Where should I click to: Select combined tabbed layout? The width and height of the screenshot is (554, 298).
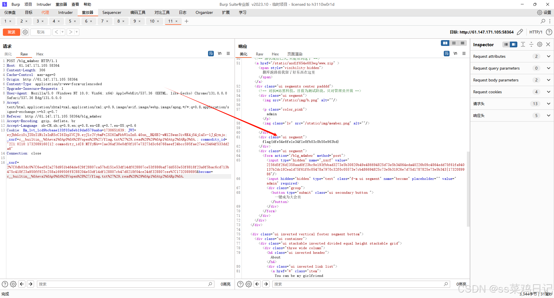[463, 43]
